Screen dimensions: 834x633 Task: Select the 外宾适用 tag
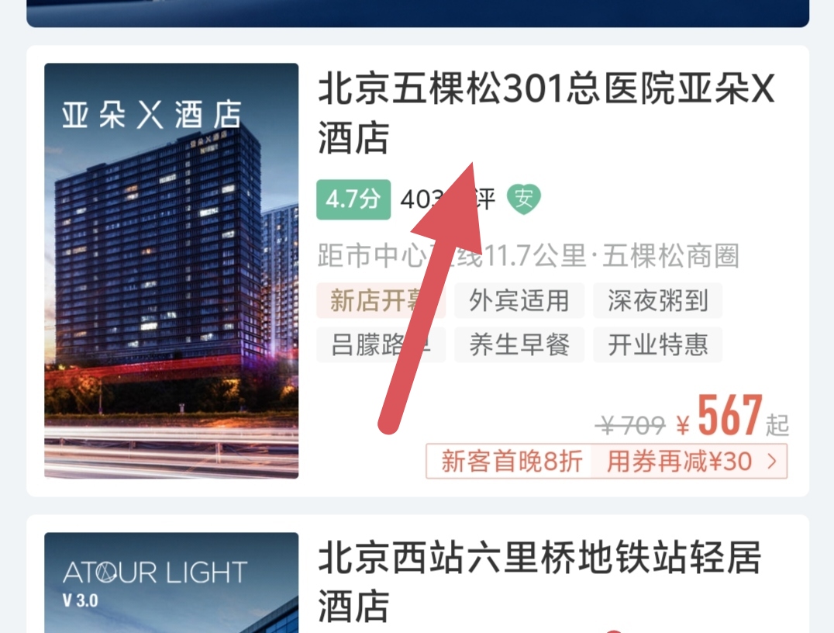pos(519,301)
